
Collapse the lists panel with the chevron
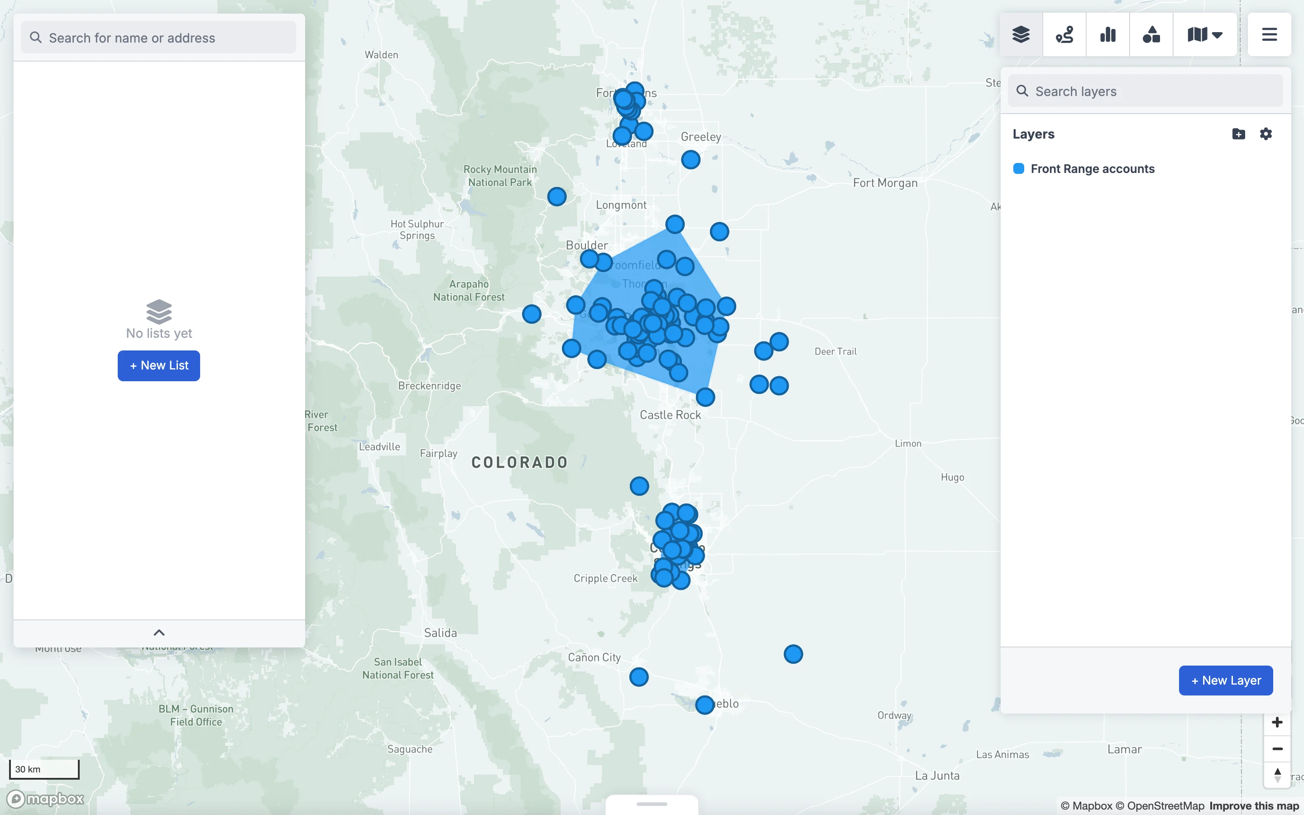[159, 633]
